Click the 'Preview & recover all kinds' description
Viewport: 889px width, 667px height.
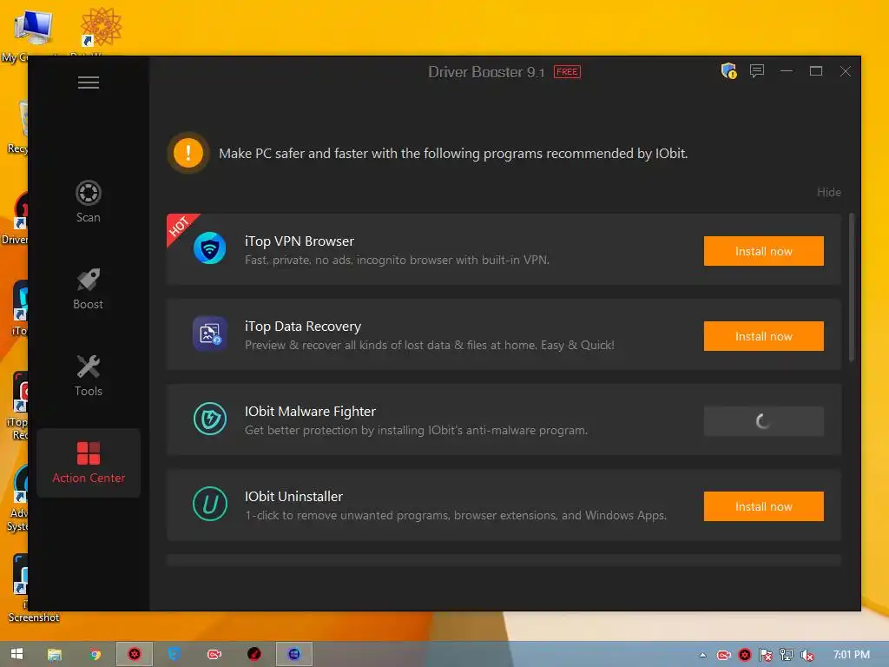coord(429,346)
